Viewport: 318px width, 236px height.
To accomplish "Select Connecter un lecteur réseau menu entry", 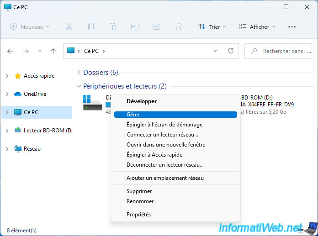I will click(162, 135).
